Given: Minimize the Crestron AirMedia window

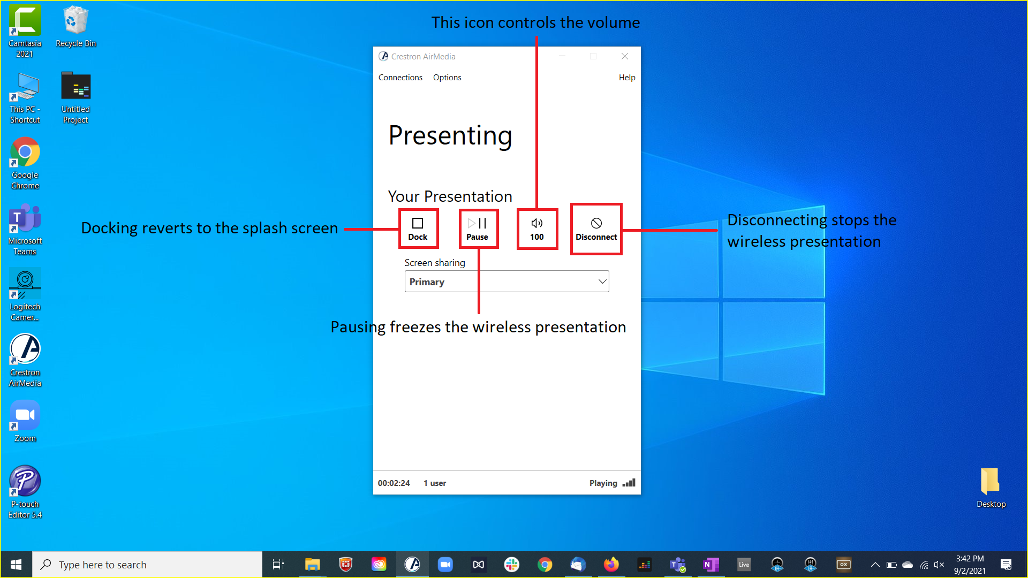Looking at the screenshot, I should click(x=562, y=56).
